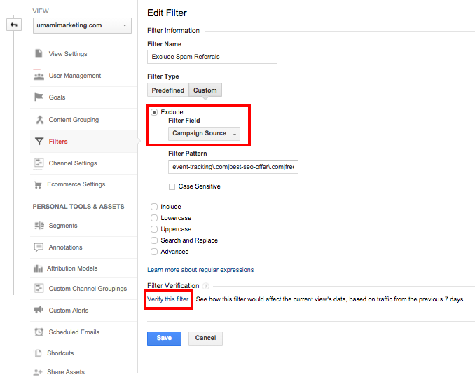The width and height of the screenshot is (475, 382).
Task: Click the Annotations speech bubble icon
Action: tap(39, 247)
